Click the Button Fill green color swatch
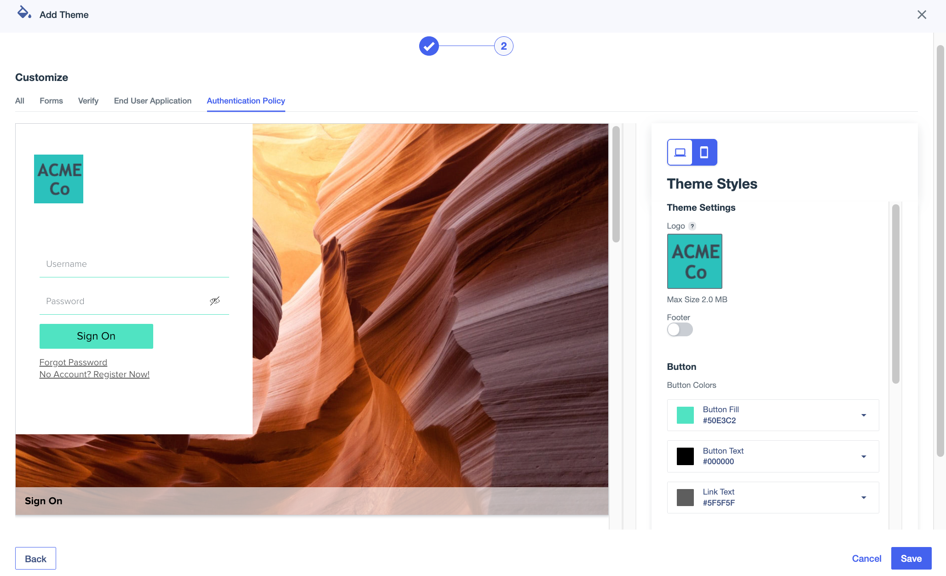The width and height of the screenshot is (946, 576). [685, 415]
